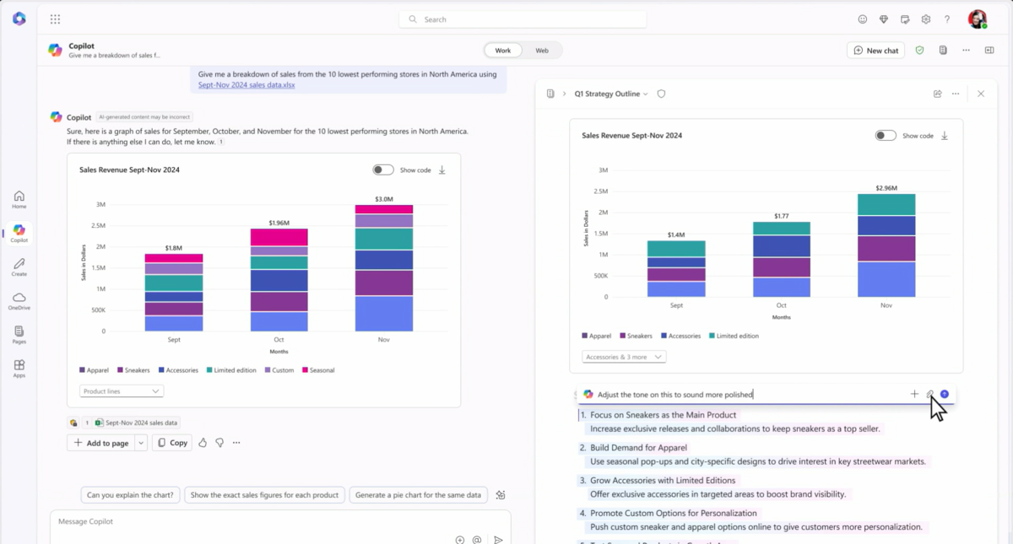Click the share icon in page panel

point(937,94)
